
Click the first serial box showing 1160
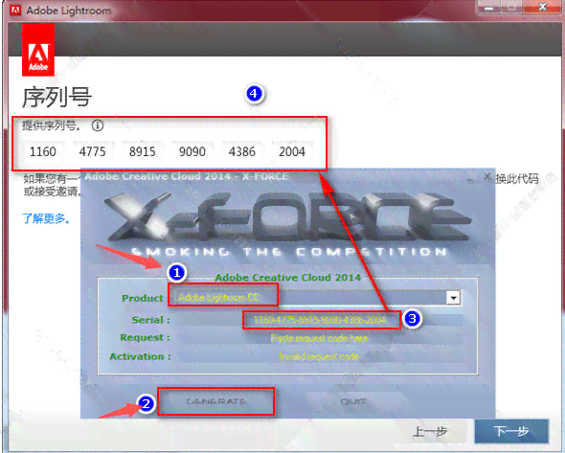click(43, 151)
